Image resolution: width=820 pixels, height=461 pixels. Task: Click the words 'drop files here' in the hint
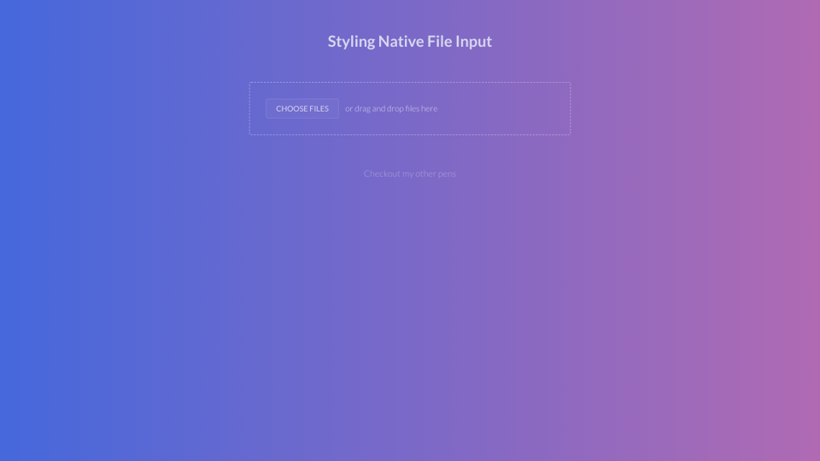coord(412,108)
